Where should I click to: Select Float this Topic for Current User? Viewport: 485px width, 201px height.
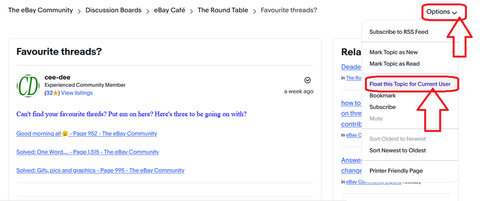[410, 84]
